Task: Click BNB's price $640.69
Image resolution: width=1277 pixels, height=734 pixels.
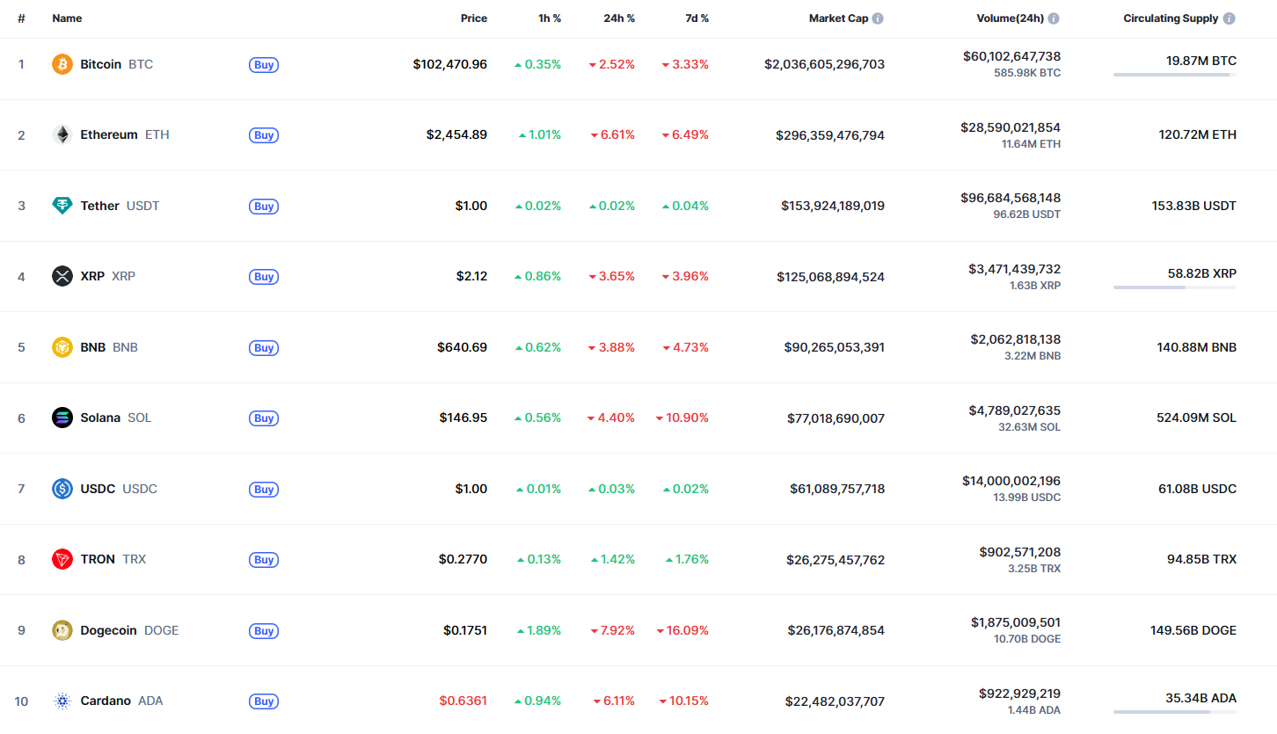Action: 463,347
